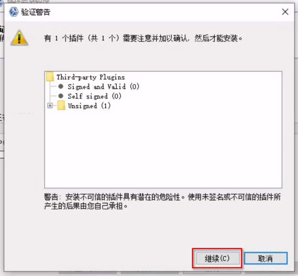
Task: Select the Third-party Plugins tree label
Action: (x=91, y=77)
